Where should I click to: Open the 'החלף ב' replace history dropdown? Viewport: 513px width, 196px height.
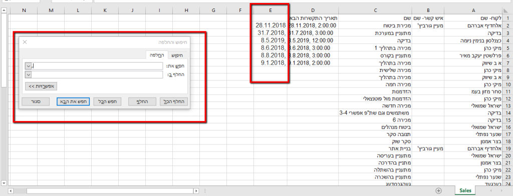(x=28, y=75)
